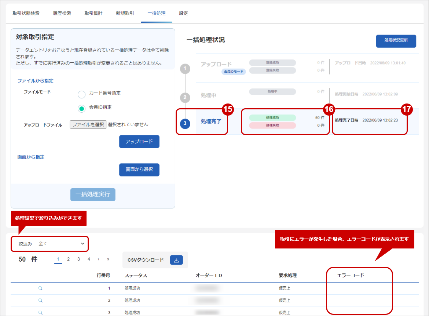
Task: Switch to 設定 tab
Action: coord(184,13)
